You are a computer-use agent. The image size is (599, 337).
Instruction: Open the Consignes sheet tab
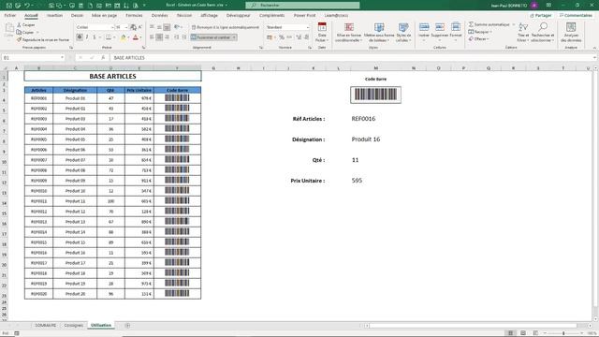73,325
